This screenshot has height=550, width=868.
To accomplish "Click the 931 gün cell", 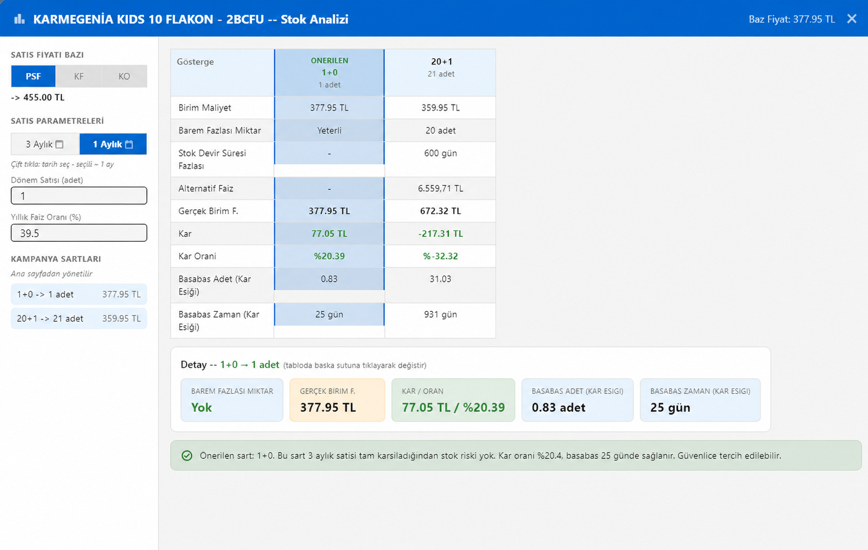I will click(440, 320).
